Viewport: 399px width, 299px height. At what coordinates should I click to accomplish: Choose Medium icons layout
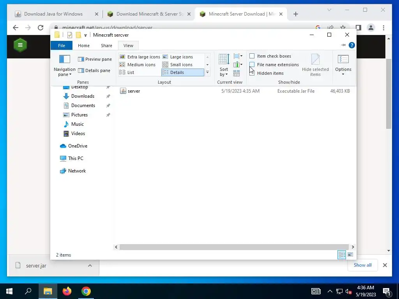pyautogui.click(x=138, y=65)
